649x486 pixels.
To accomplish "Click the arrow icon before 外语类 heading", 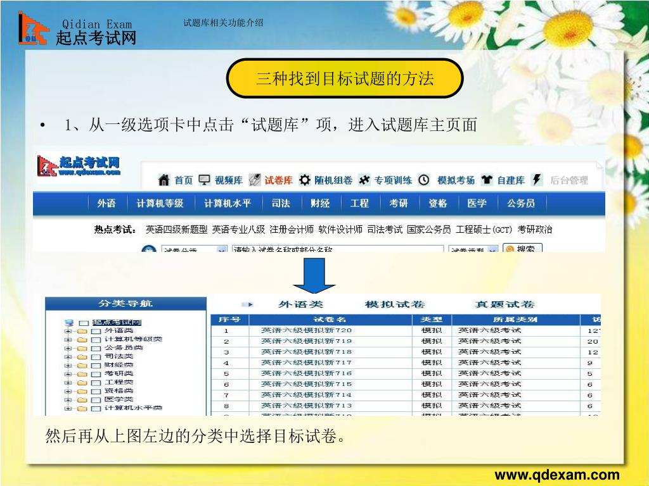I will point(247,304).
